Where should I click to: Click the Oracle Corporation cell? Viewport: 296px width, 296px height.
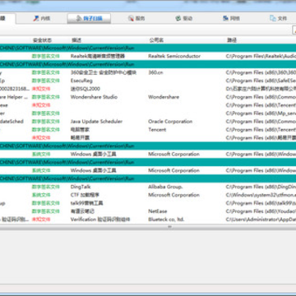[170, 122]
